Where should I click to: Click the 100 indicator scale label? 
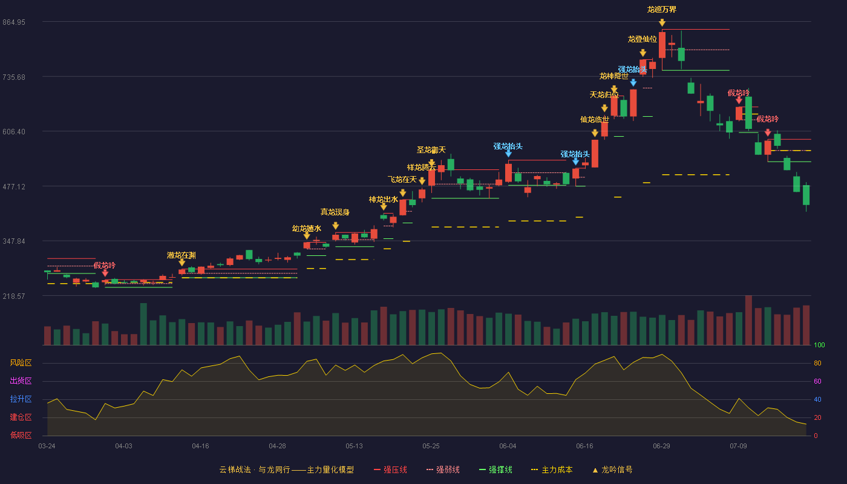(x=819, y=345)
